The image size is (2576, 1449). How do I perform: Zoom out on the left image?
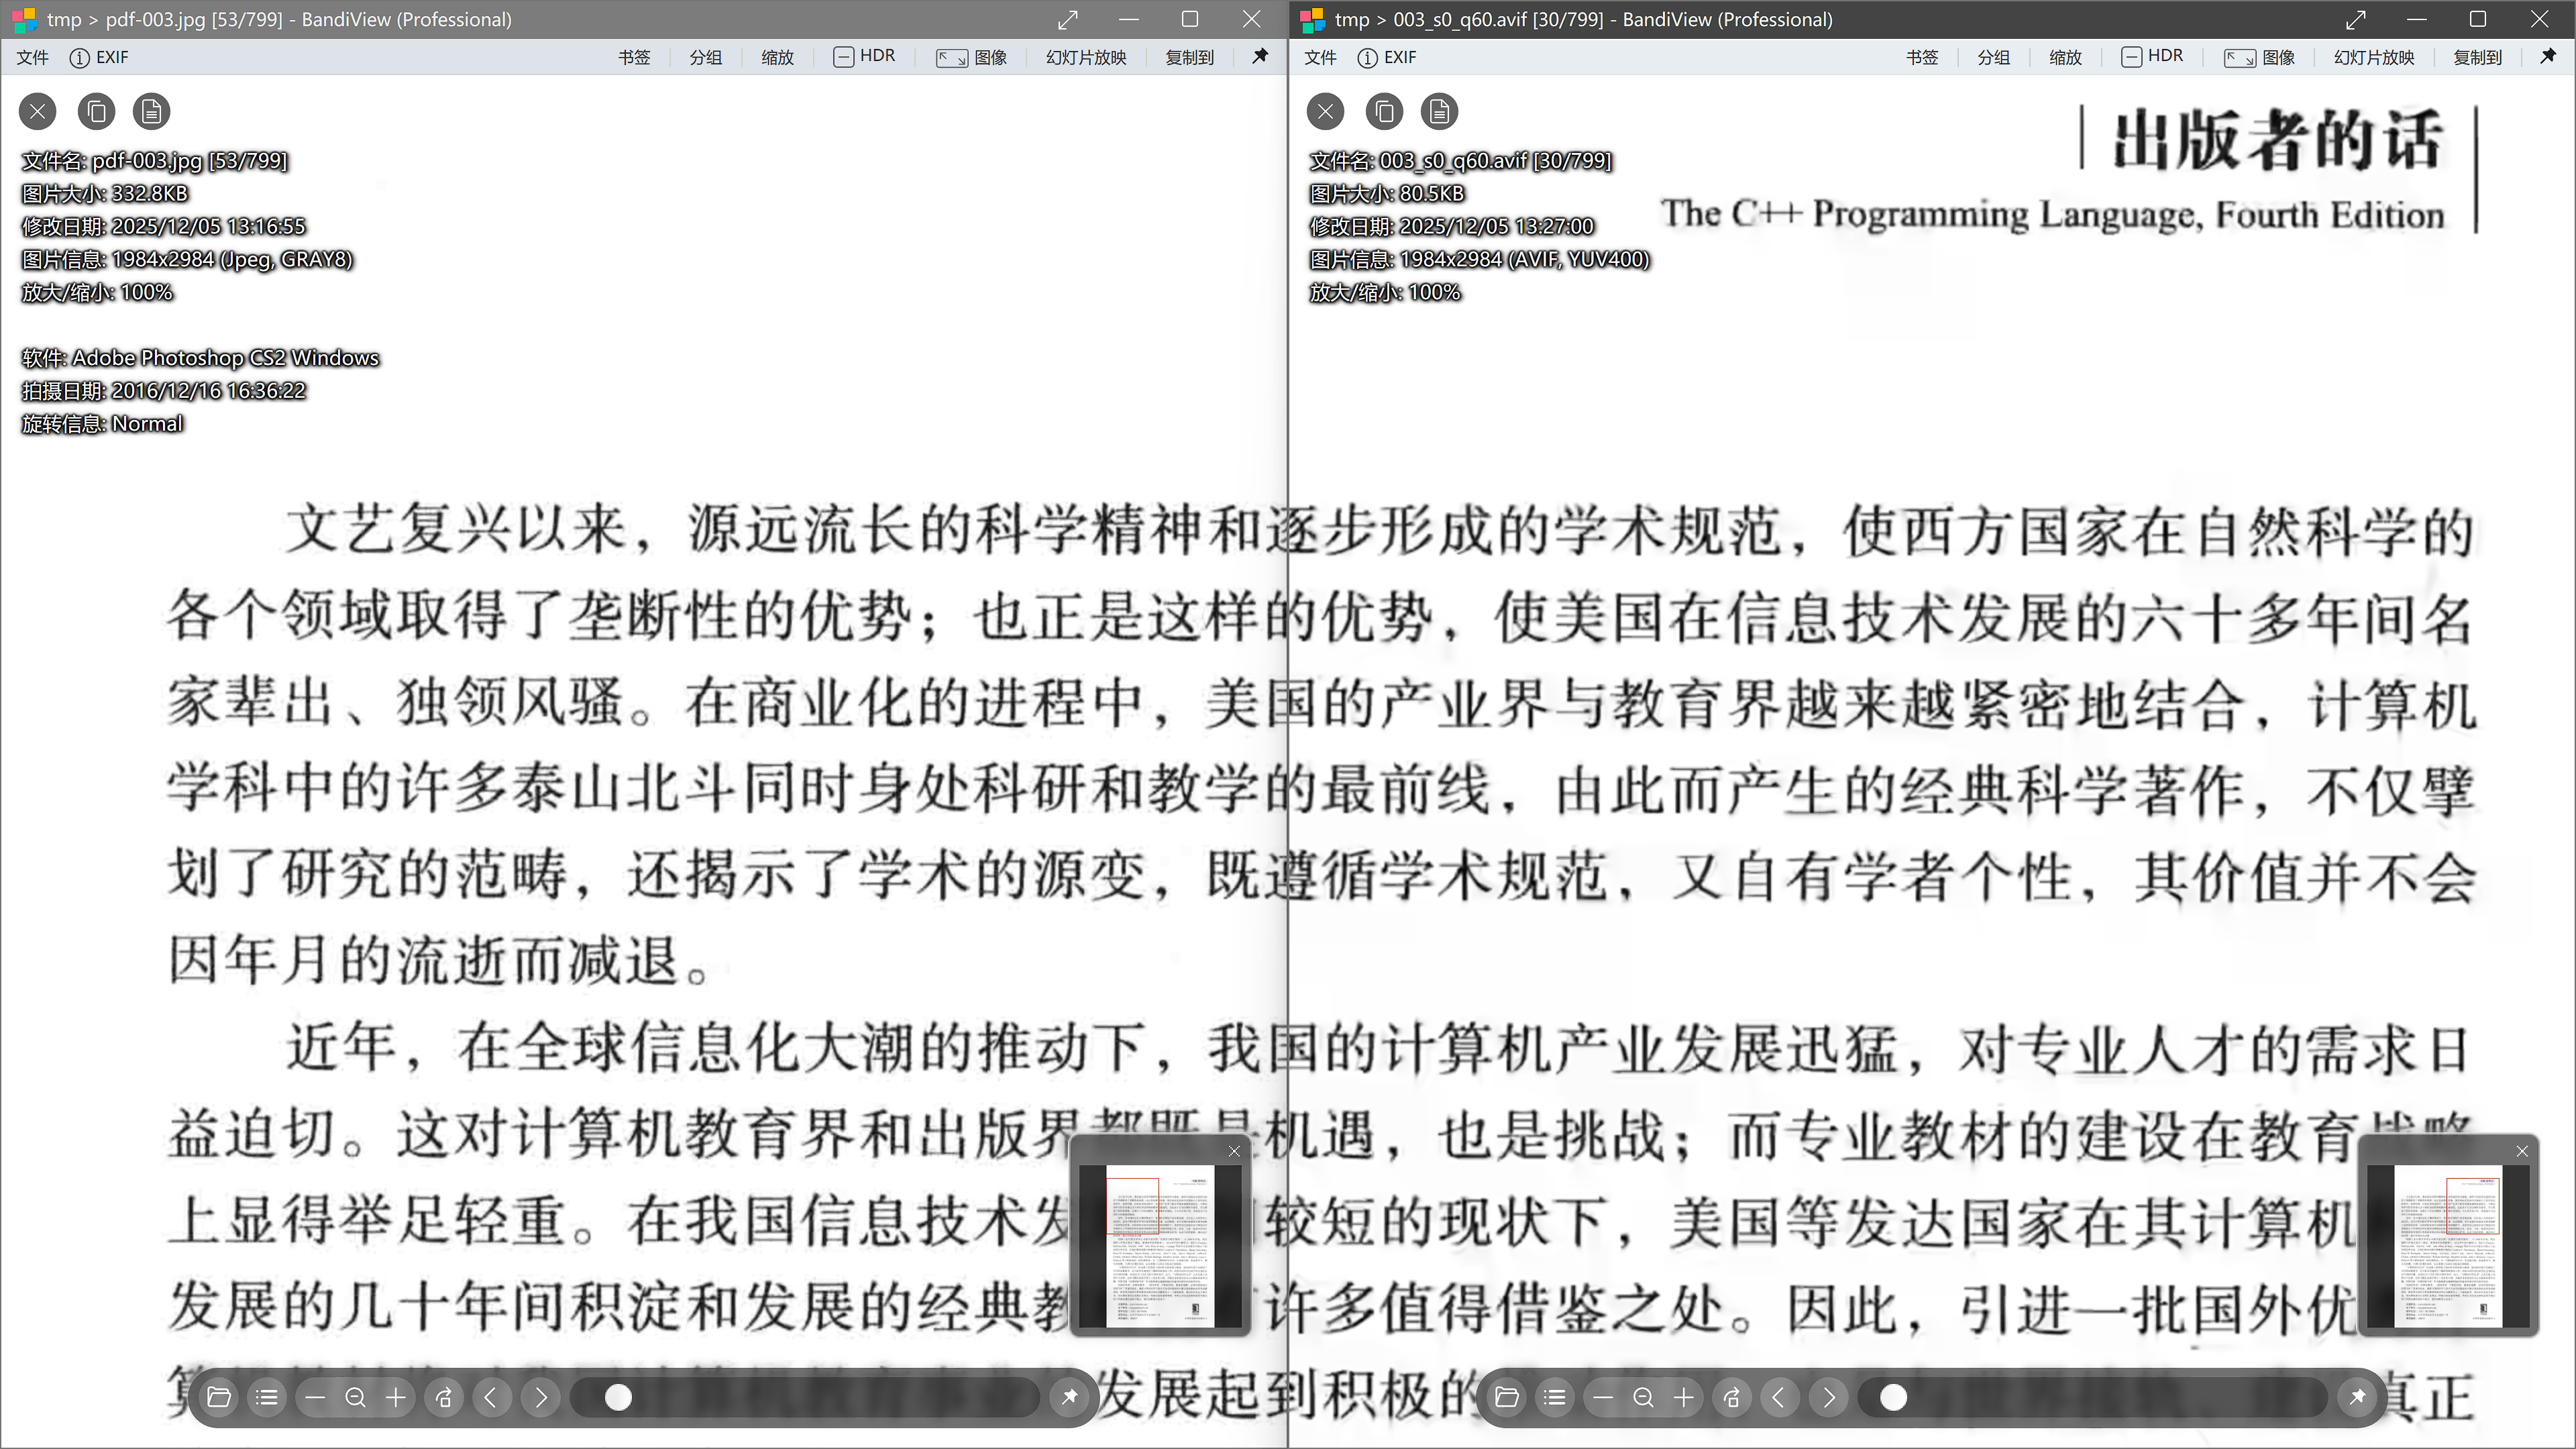click(x=316, y=1397)
